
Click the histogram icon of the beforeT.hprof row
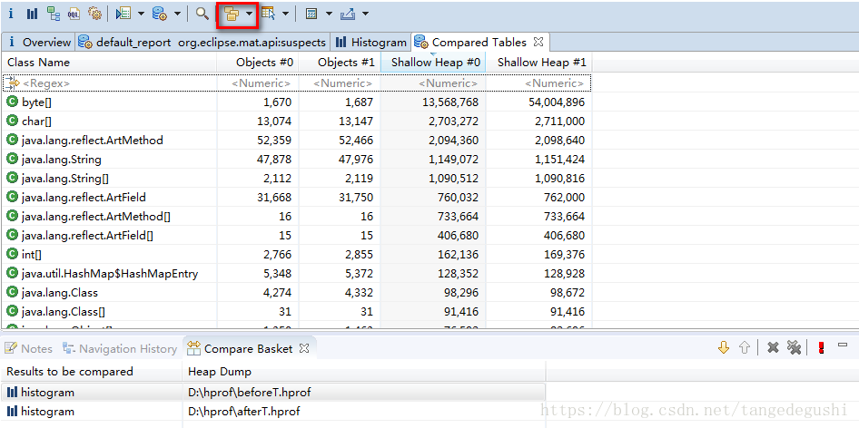(x=12, y=393)
